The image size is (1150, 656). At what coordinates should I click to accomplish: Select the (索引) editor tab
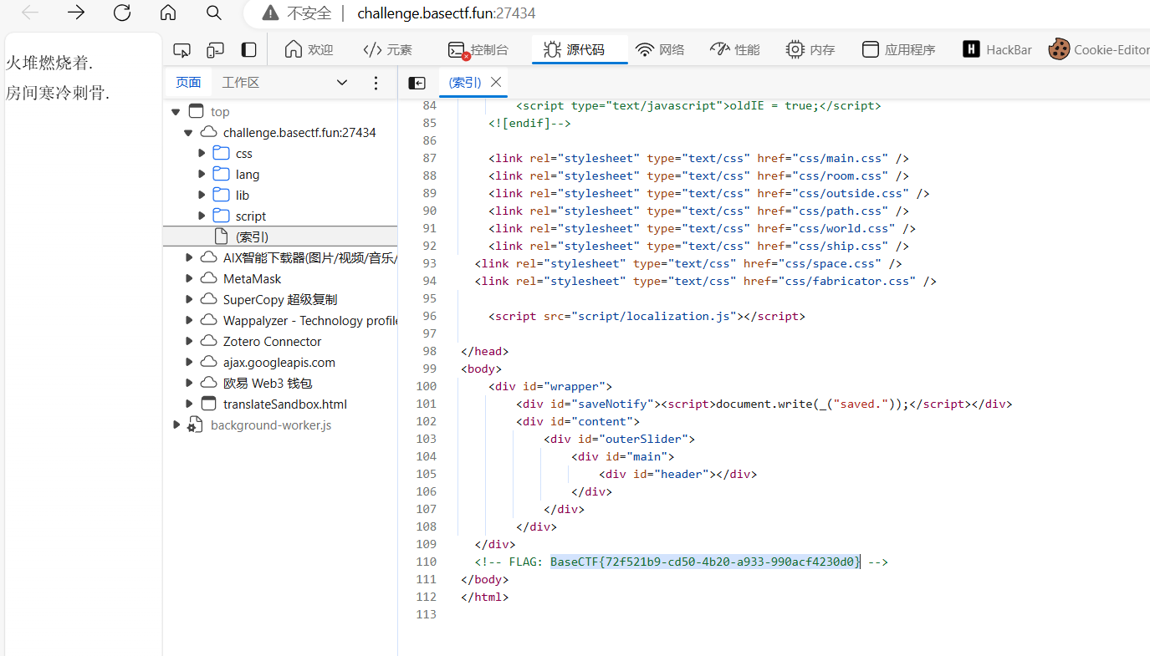(464, 82)
